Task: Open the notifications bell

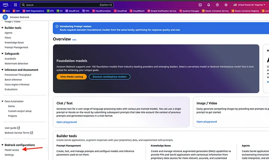Action: coord(208,5)
